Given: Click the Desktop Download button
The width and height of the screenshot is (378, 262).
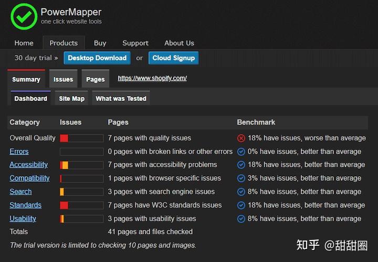Looking at the screenshot, I should [97, 58].
